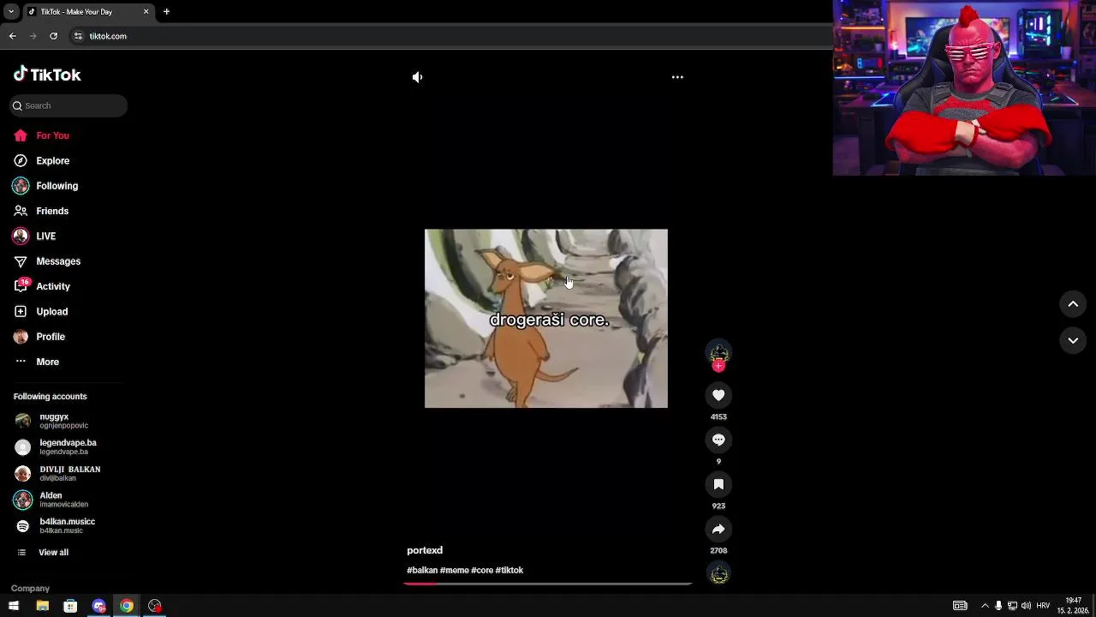Mute the video with speaker icon
Screen dimensions: 1096x617
pyautogui.click(x=417, y=77)
